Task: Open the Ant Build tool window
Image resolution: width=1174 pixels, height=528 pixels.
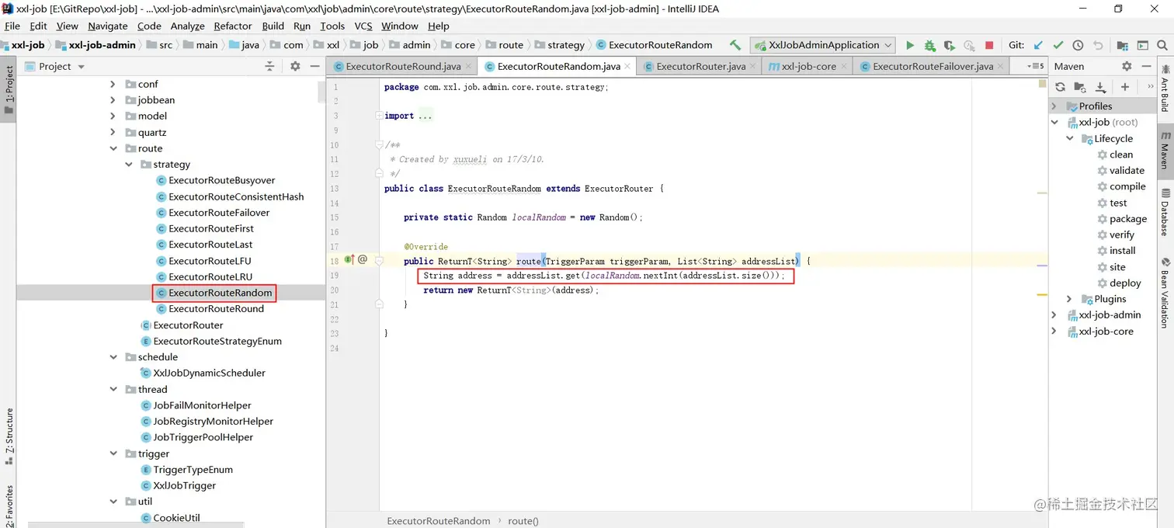Action: pos(1165,89)
